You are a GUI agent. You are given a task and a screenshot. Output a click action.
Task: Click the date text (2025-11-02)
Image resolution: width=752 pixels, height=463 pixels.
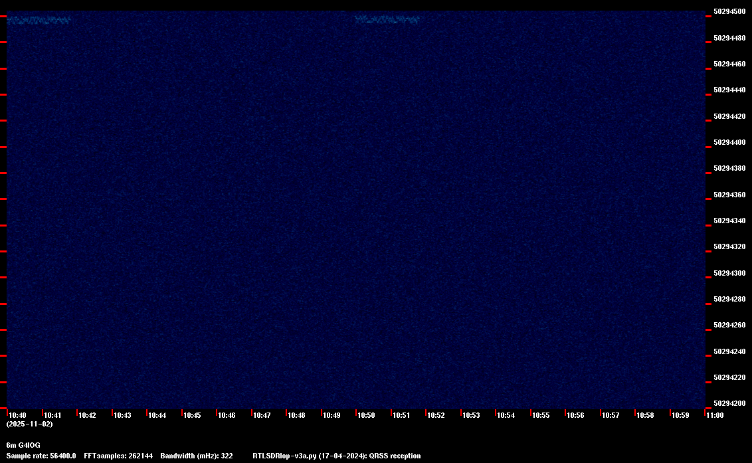[x=29, y=424]
